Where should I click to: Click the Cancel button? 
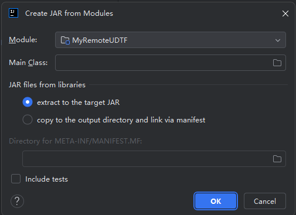[x=265, y=201]
